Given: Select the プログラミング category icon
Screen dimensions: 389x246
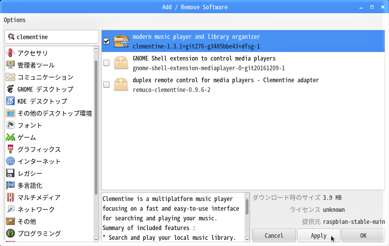Looking at the screenshot, I should pos(10,233).
